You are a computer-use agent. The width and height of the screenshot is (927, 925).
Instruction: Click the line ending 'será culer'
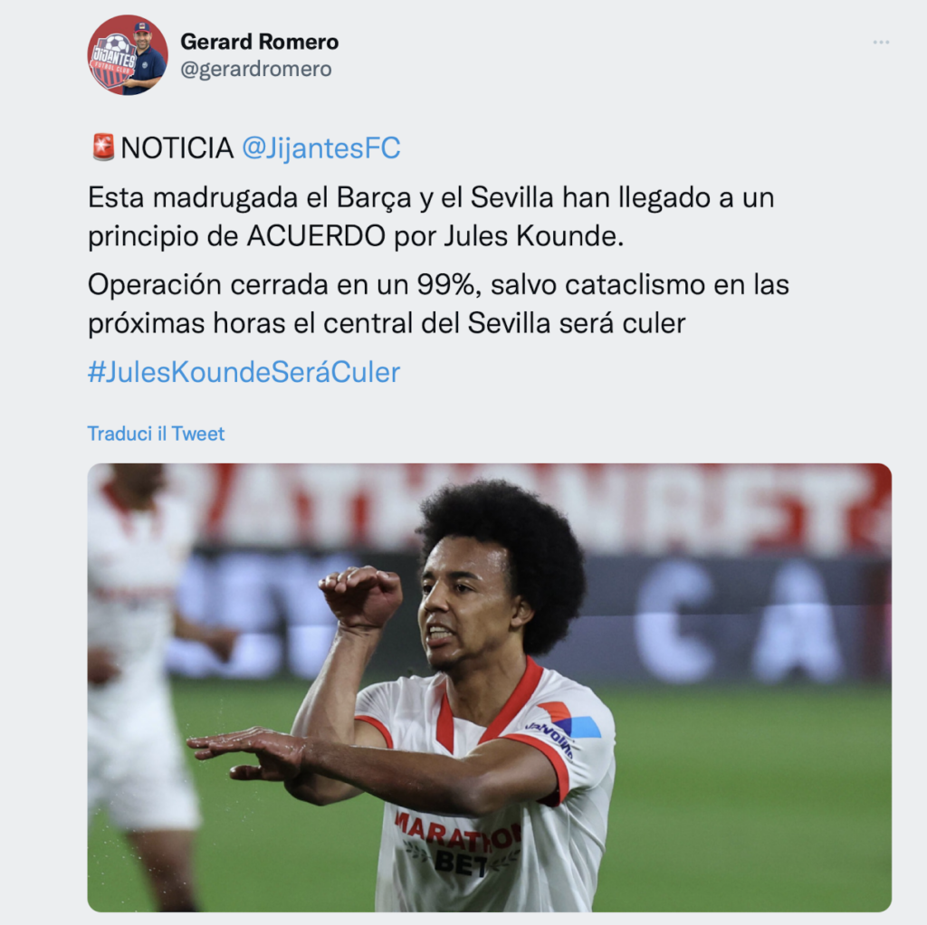tap(387, 323)
